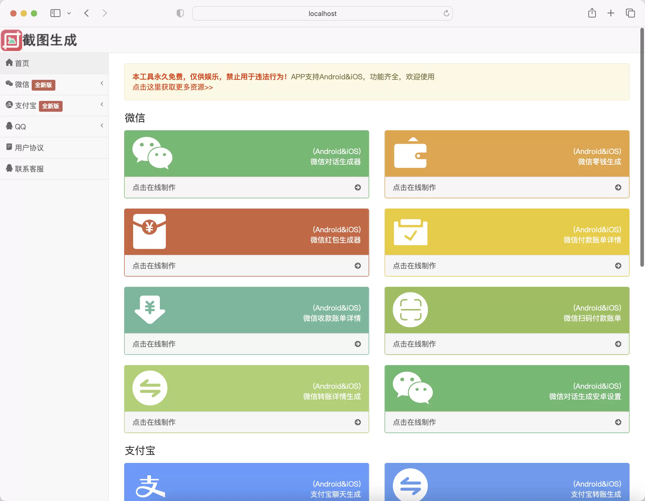645x501 pixels.
Task: Click 点击在线制作 under 微信转账详情生成
Action: point(154,422)
